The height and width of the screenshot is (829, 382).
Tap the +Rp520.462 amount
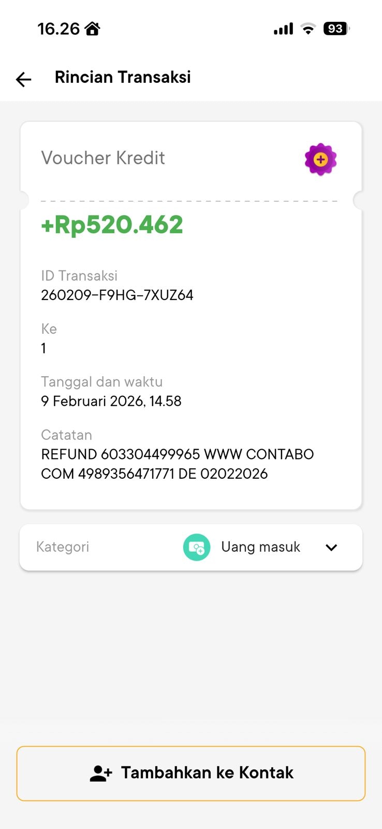click(x=112, y=225)
